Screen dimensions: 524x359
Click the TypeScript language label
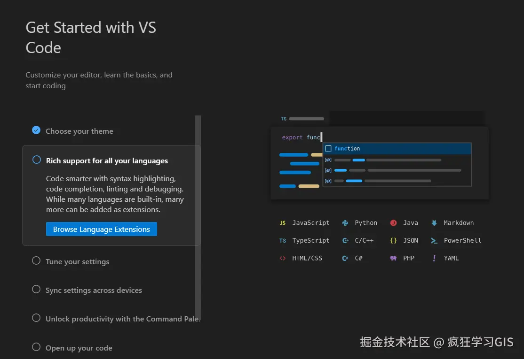pyautogui.click(x=311, y=241)
